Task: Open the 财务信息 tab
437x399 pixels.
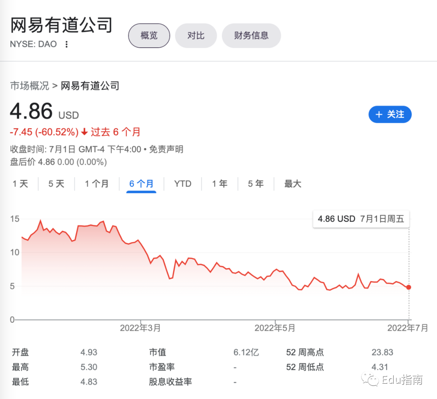Action: point(251,36)
